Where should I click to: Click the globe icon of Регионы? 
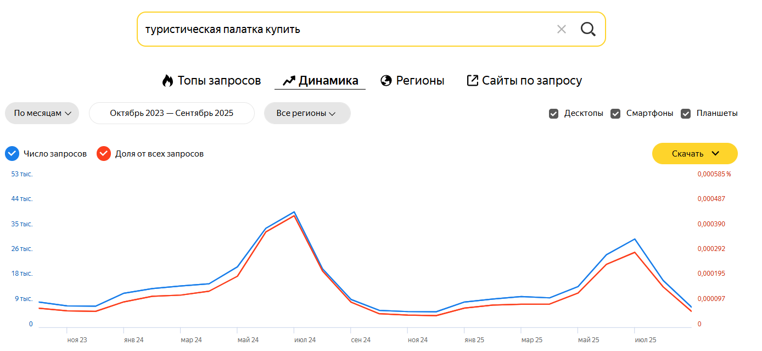[386, 81]
